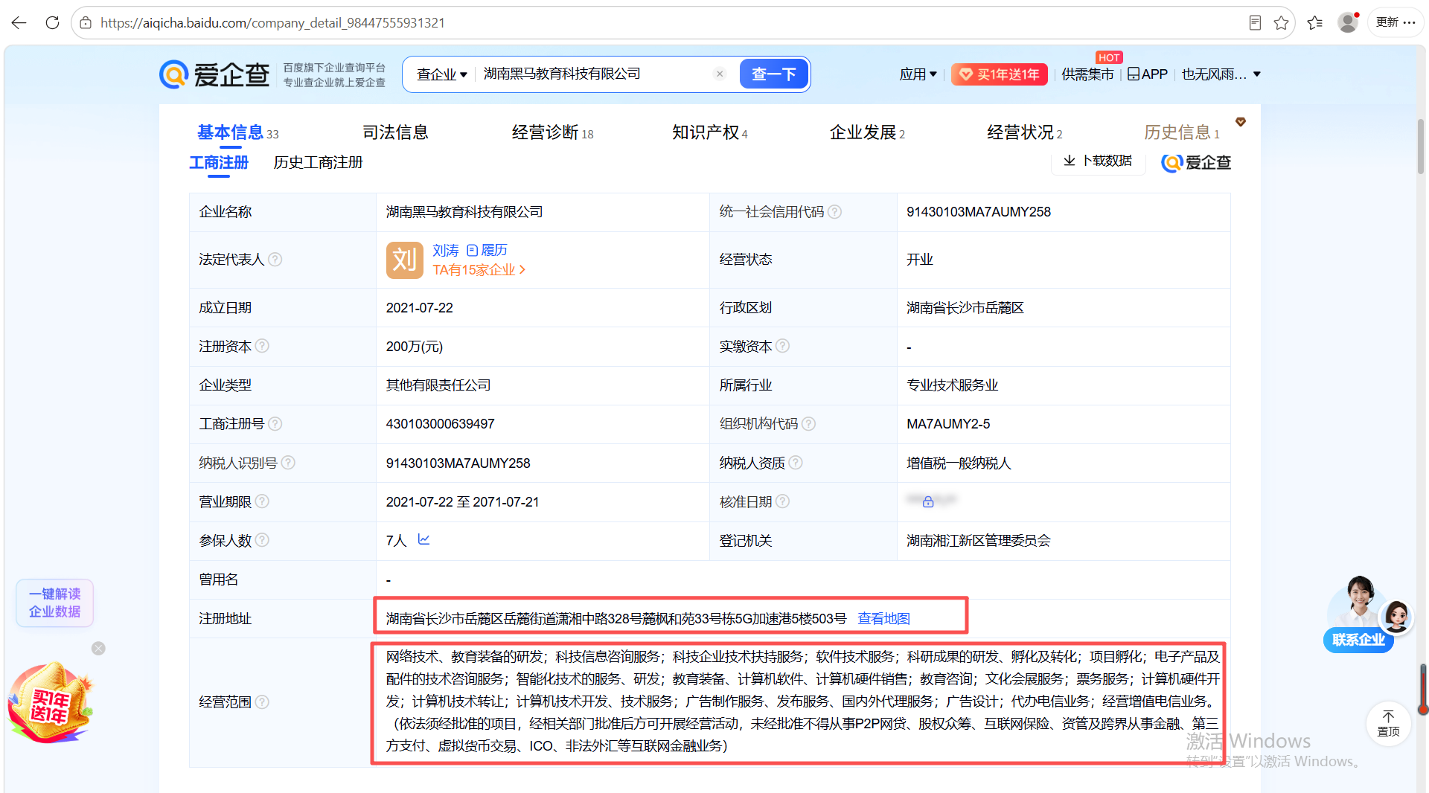This screenshot has width=1429, height=793.
Task: Show the help tooltip for 核准日期
Action: [783, 501]
